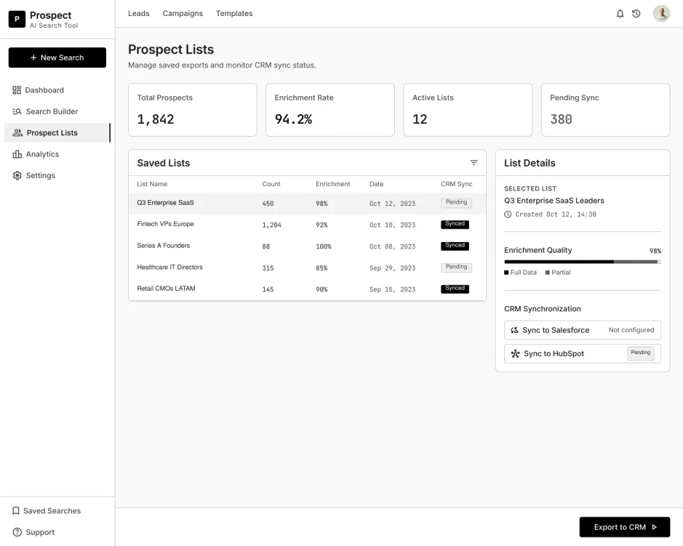Go to Search Builder in sidebar
This screenshot has width=683, height=546.
pyautogui.click(x=57, y=111)
